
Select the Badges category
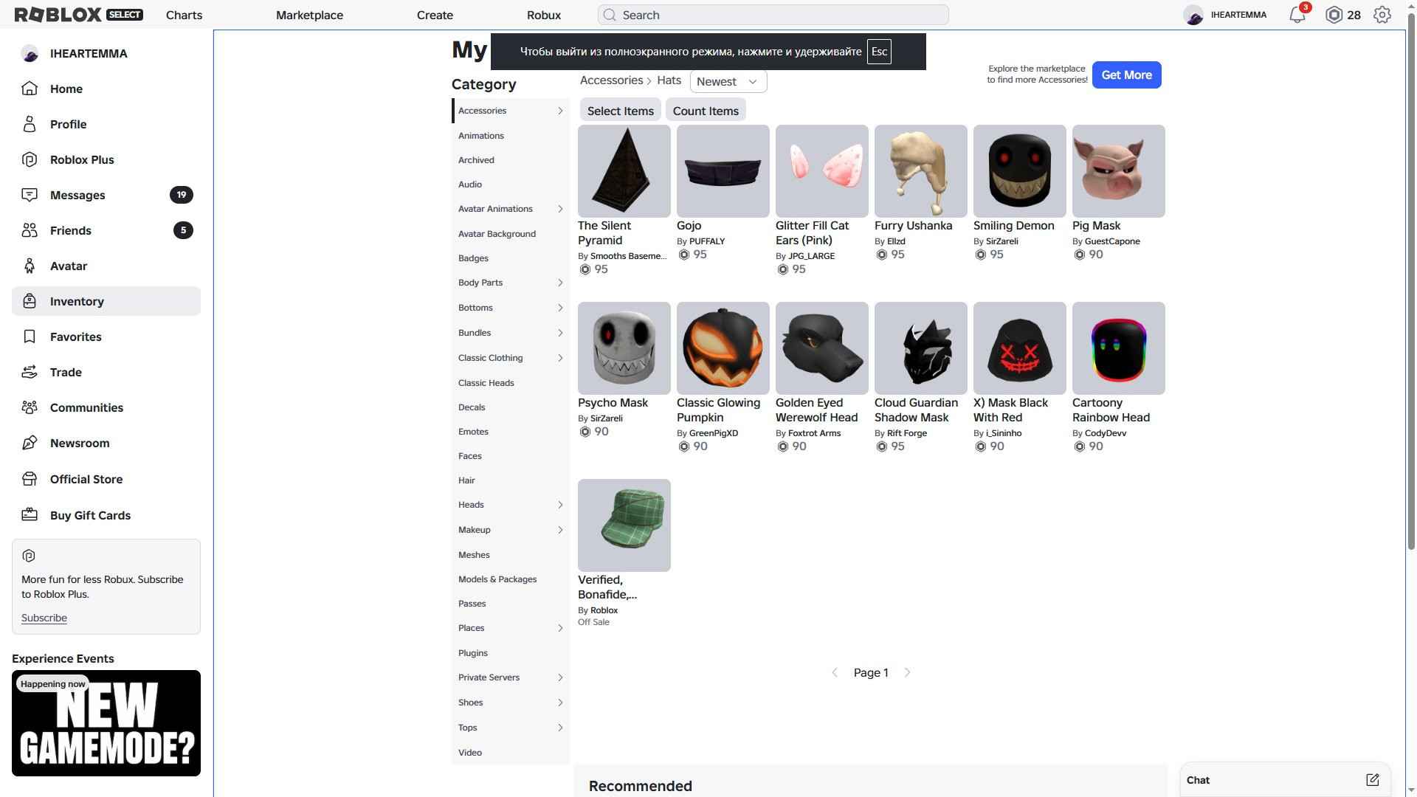click(x=473, y=258)
